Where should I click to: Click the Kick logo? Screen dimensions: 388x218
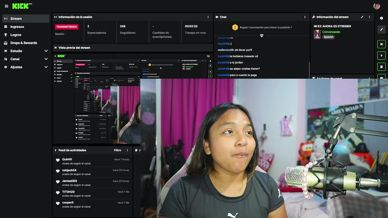pyautogui.click(x=22, y=6)
